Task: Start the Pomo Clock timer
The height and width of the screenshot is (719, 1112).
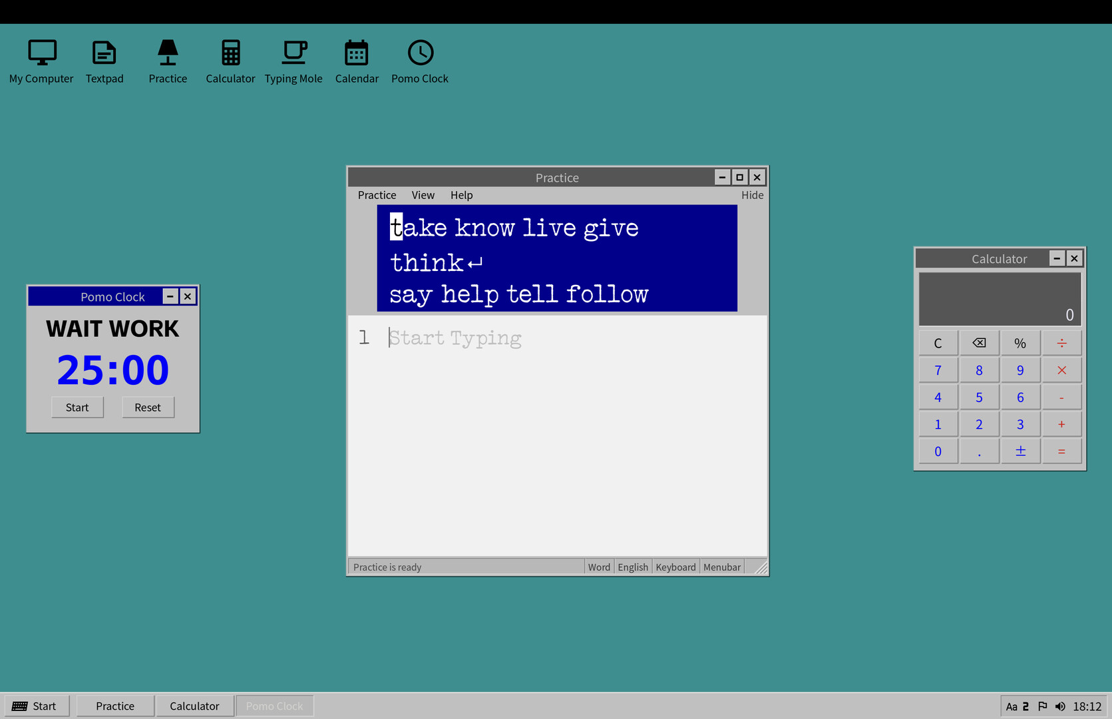Action: coord(77,407)
